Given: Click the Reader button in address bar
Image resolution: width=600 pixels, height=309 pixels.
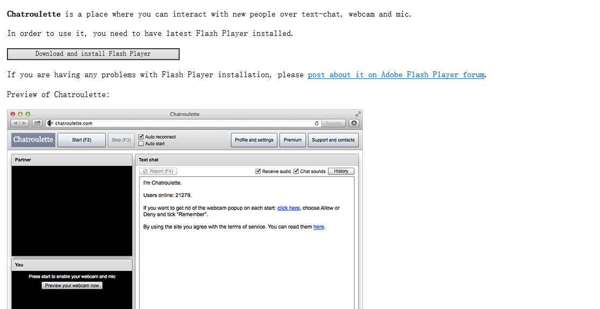Looking at the screenshot, I should tap(334, 123).
